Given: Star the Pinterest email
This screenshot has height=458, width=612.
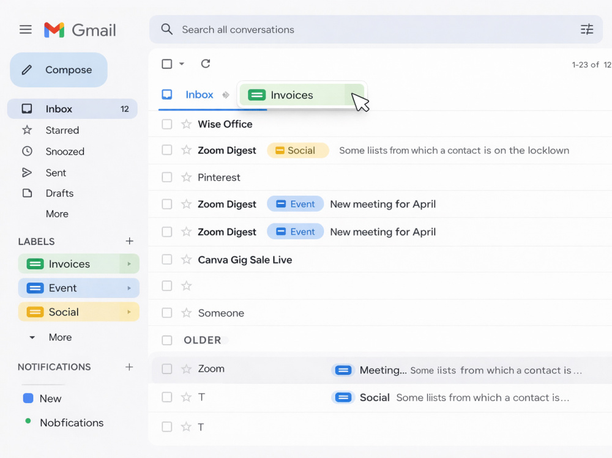Looking at the screenshot, I should point(187,177).
